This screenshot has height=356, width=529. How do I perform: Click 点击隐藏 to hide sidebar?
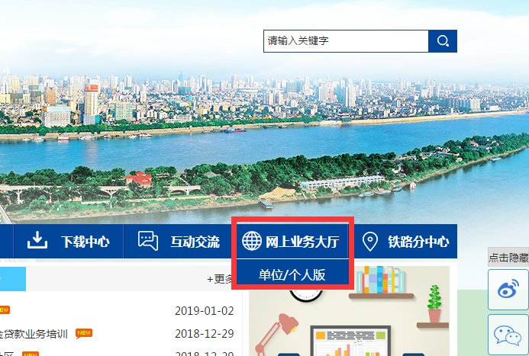508,258
